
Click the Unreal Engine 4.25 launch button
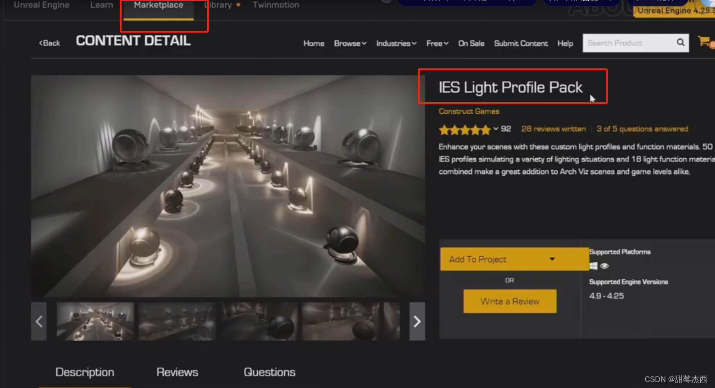point(674,9)
